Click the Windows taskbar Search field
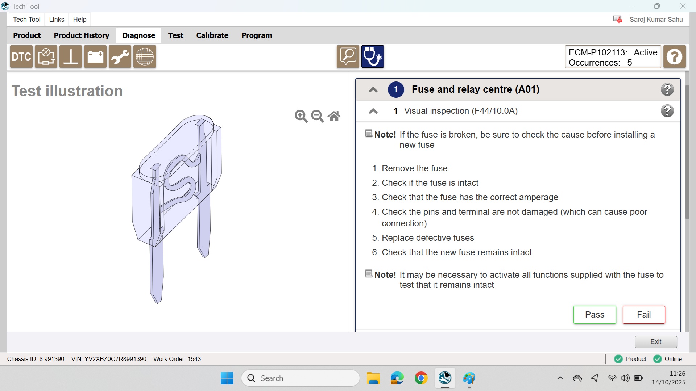The height and width of the screenshot is (391, 696). tap(300, 378)
